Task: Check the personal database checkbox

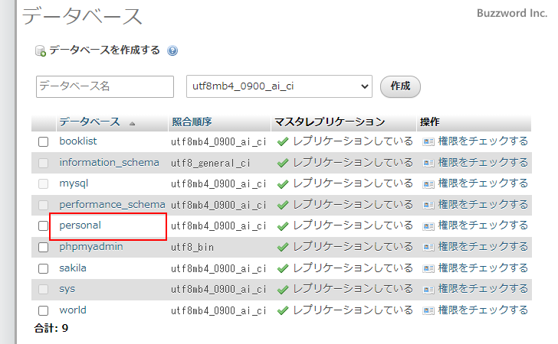Action: [44, 226]
